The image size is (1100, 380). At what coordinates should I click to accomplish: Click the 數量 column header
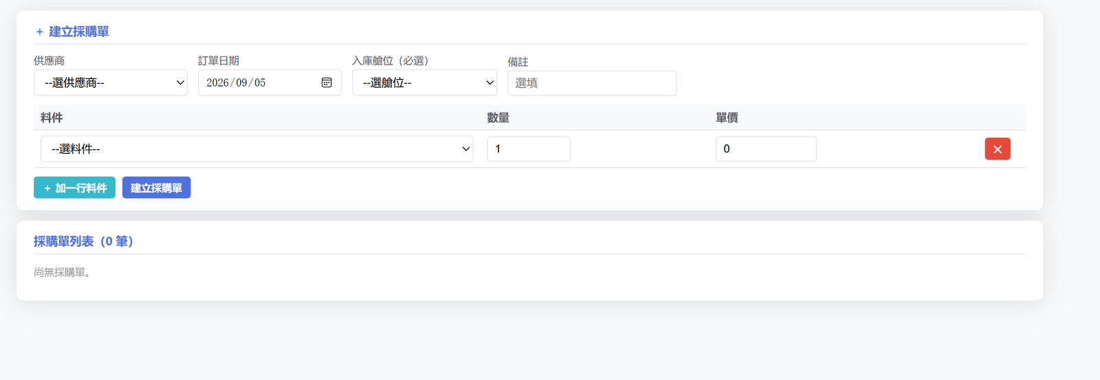click(x=498, y=118)
